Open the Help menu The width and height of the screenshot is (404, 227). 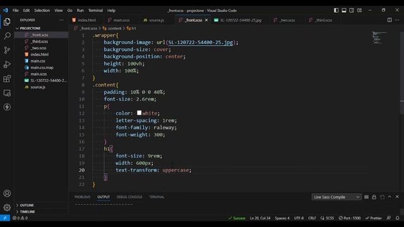point(111,10)
